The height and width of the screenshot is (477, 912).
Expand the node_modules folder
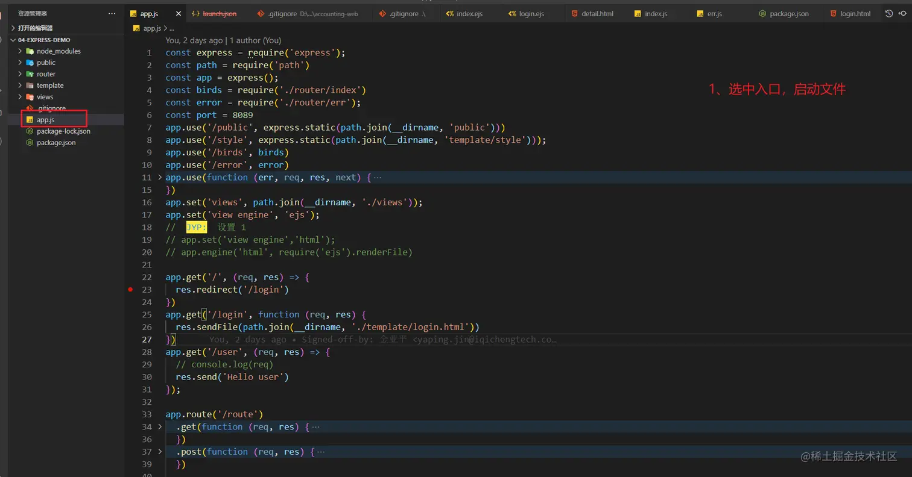(x=59, y=51)
